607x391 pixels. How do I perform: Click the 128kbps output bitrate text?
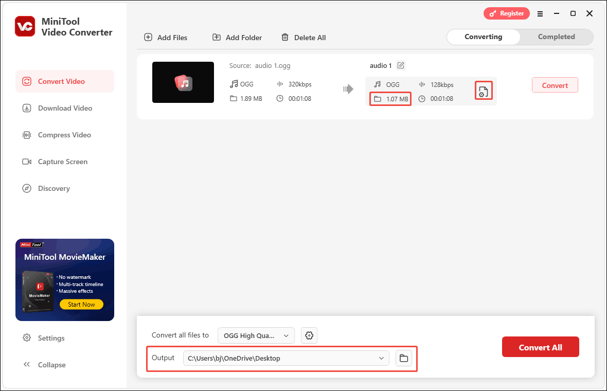(x=442, y=85)
